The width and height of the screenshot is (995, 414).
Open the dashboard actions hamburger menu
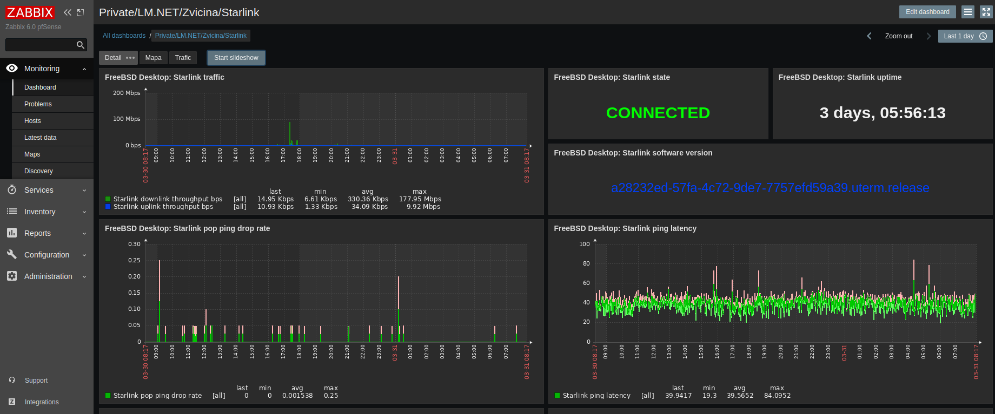coord(968,12)
